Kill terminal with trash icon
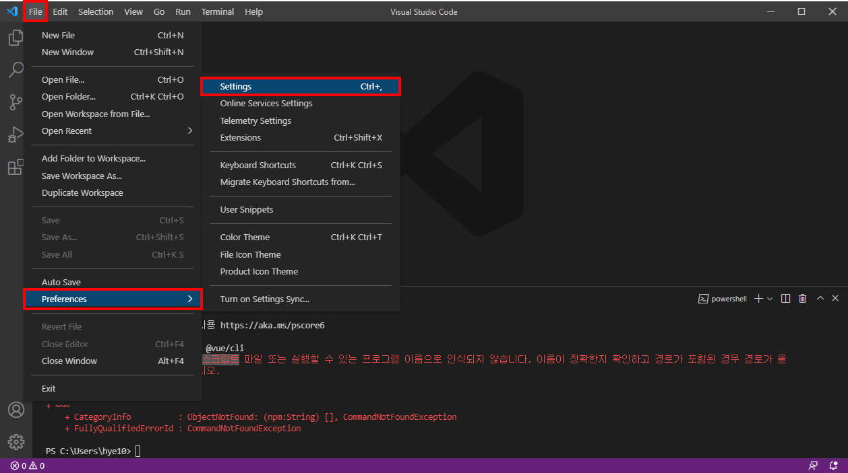This screenshot has width=848, height=473. click(802, 298)
